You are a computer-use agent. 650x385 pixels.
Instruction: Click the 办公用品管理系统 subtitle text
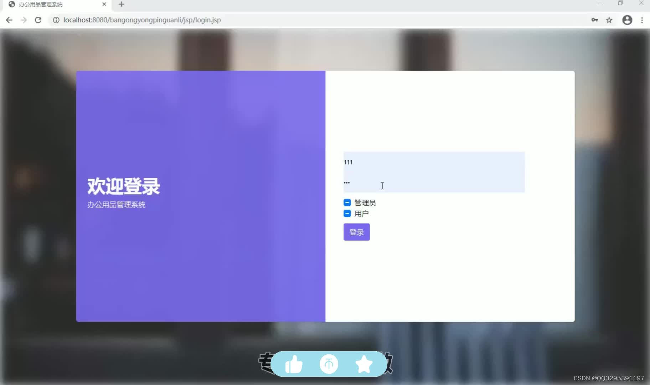tap(116, 205)
